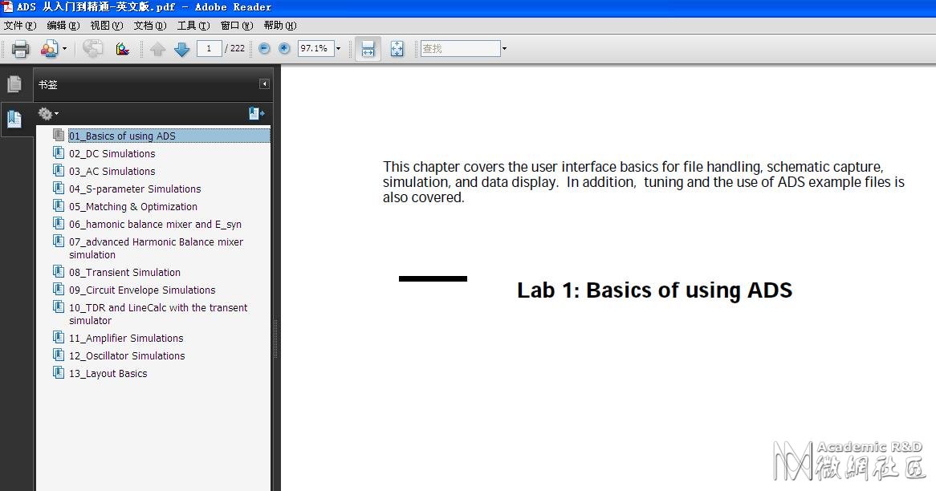Zoom in with the plus button
936x491 pixels.
tap(285, 48)
